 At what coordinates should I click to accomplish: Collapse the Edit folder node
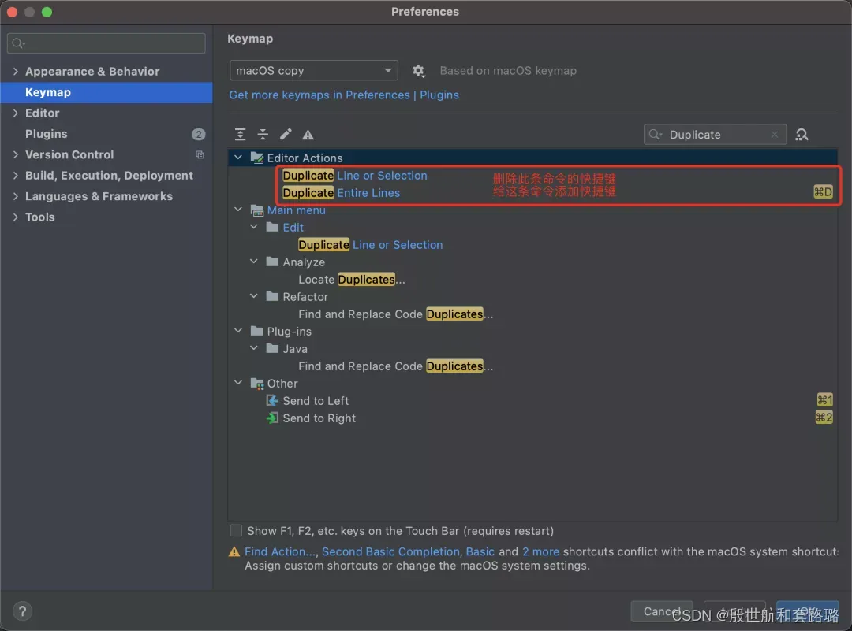254,227
